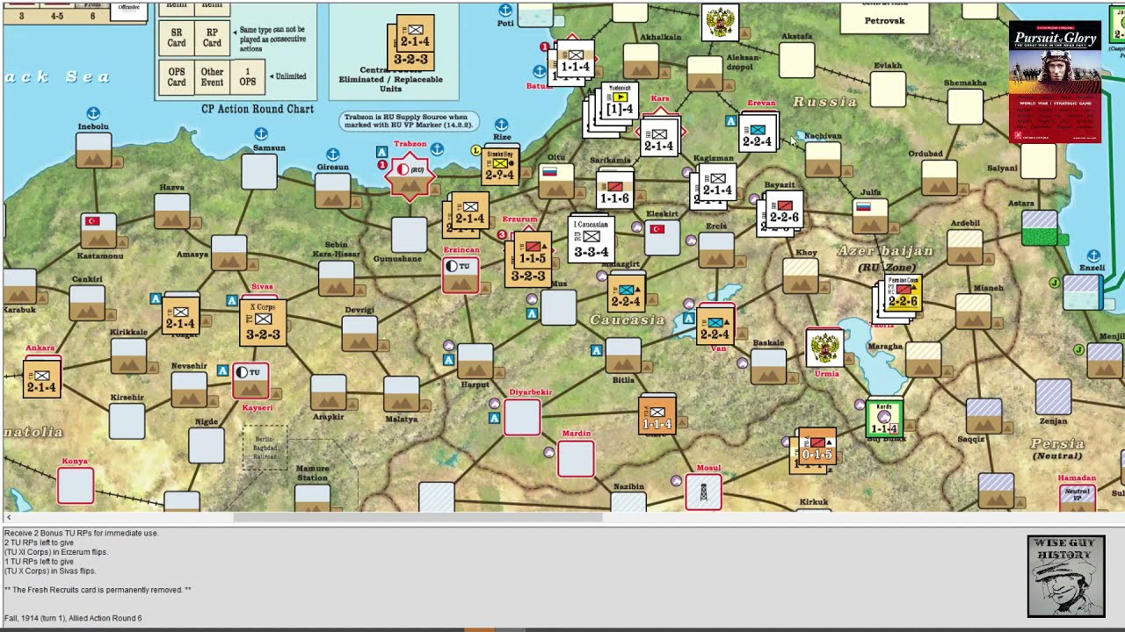This screenshot has height=632, width=1125.
Task: Select the Gumushane space
Action: click(x=409, y=234)
